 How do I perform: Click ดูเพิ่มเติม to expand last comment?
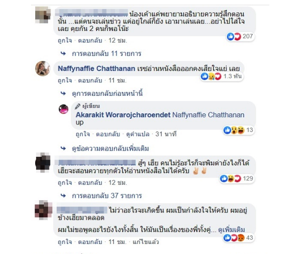pyautogui.click(x=232, y=230)
